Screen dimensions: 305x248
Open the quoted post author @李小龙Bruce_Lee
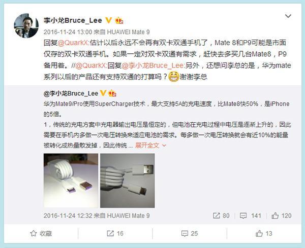(x=71, y=93)
